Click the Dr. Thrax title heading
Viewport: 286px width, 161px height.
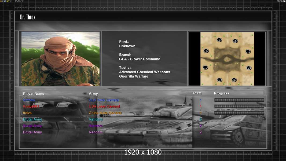[x=28, y=17]
